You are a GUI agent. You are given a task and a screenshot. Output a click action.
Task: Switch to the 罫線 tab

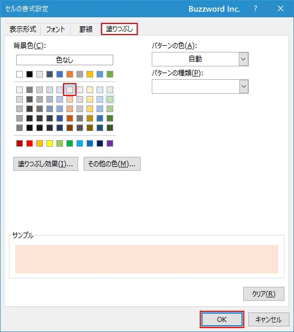[x=86, y=29]
